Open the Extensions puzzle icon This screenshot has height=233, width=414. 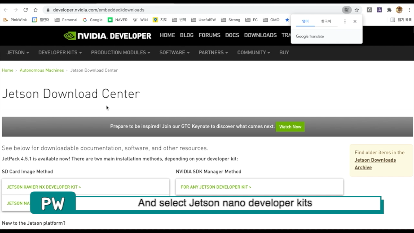[x=389, y=10]
